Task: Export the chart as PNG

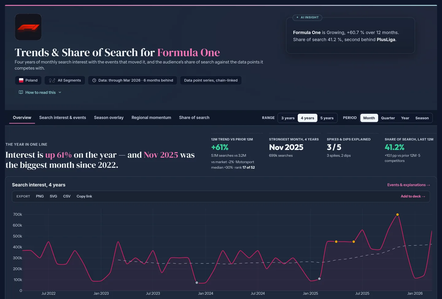Action: tap(40, 196)
